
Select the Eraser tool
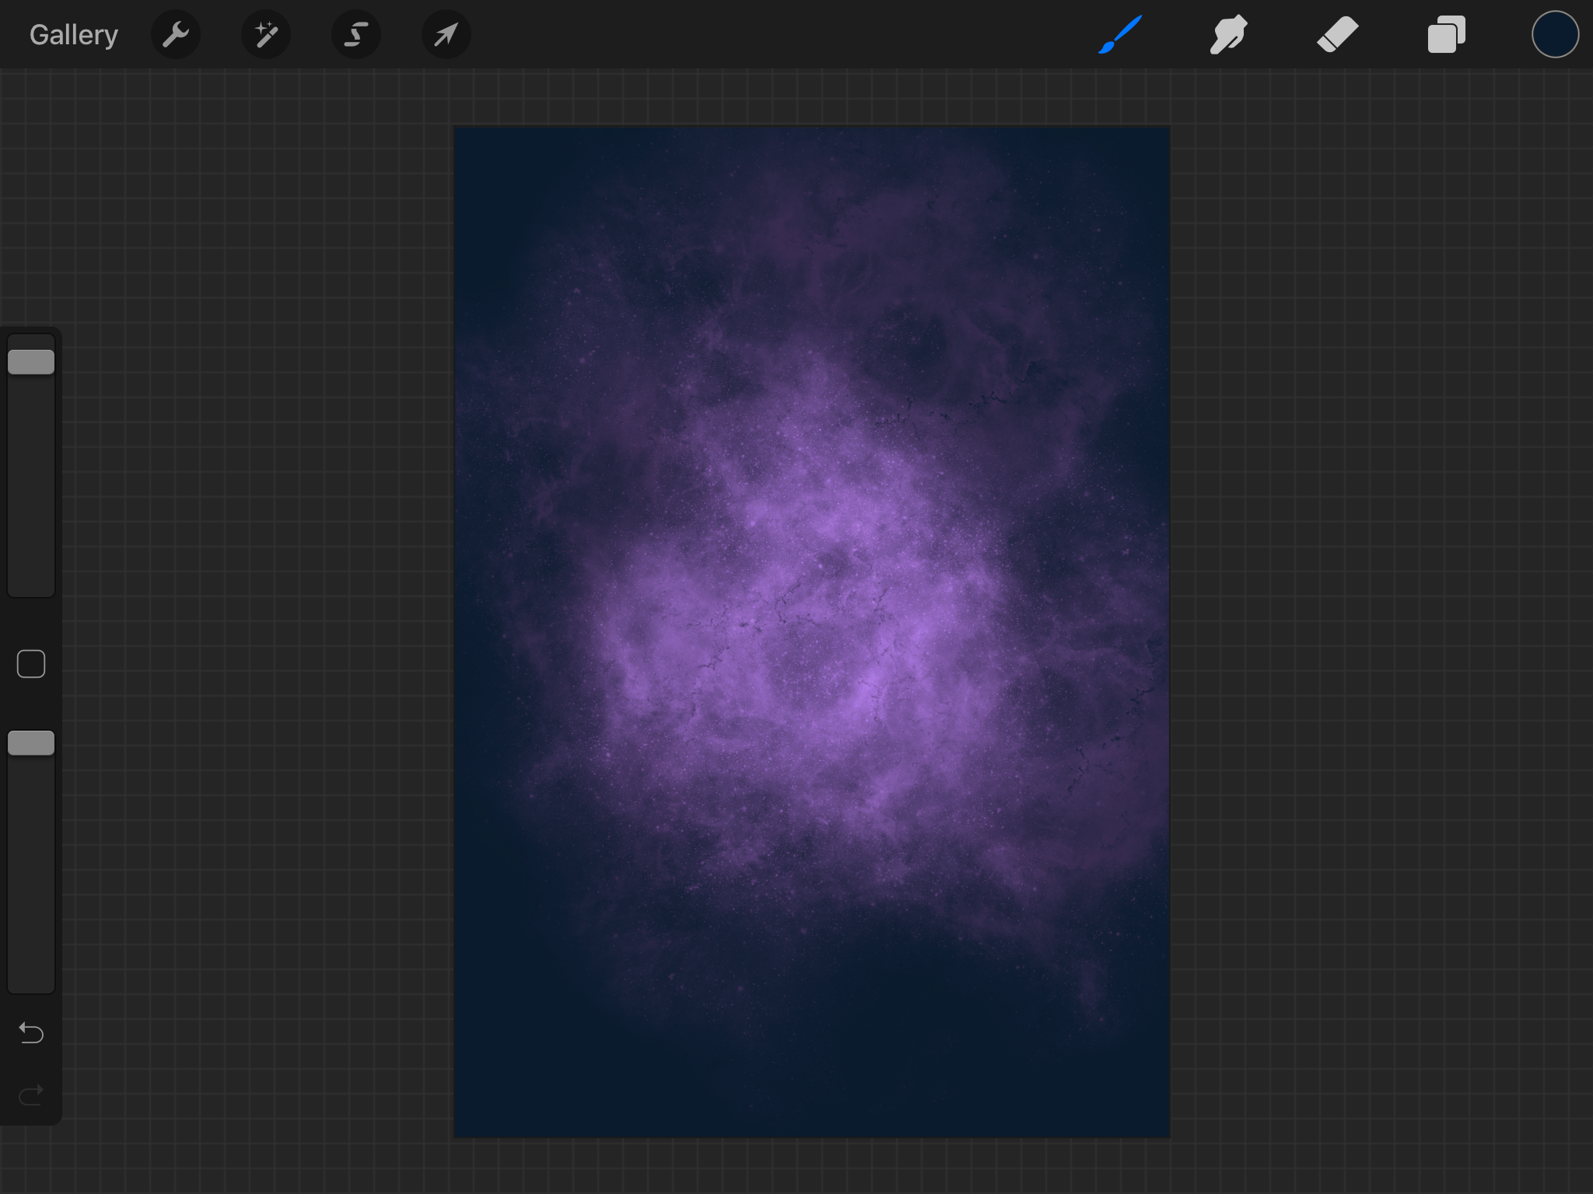(1338, 35)
